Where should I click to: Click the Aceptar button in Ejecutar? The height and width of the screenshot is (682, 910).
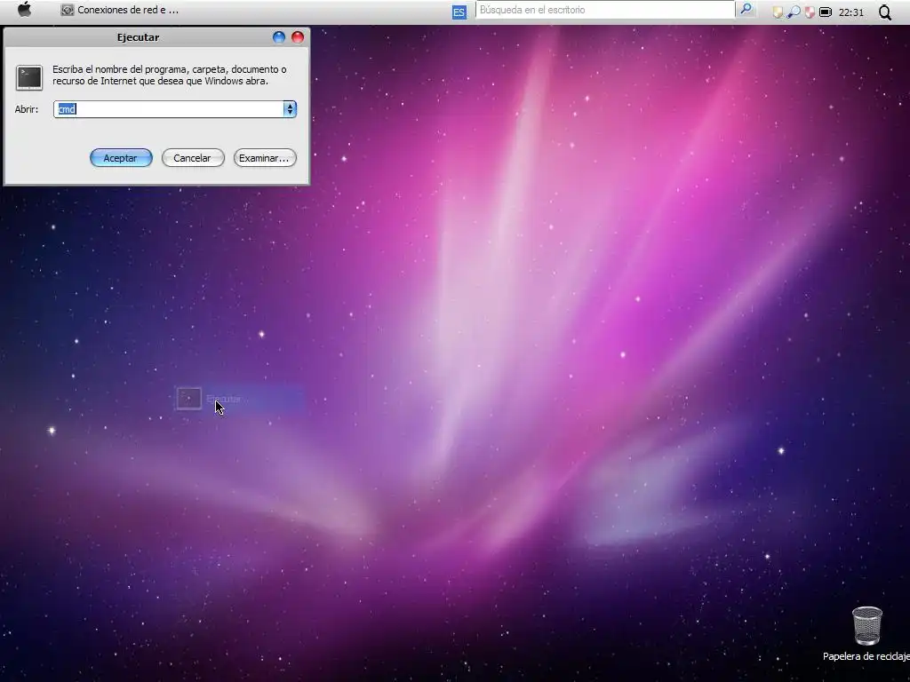tap(121, 158)
